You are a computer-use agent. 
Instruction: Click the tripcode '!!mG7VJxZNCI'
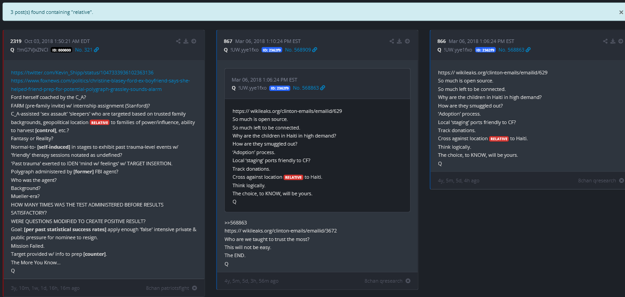click(32, 50)
